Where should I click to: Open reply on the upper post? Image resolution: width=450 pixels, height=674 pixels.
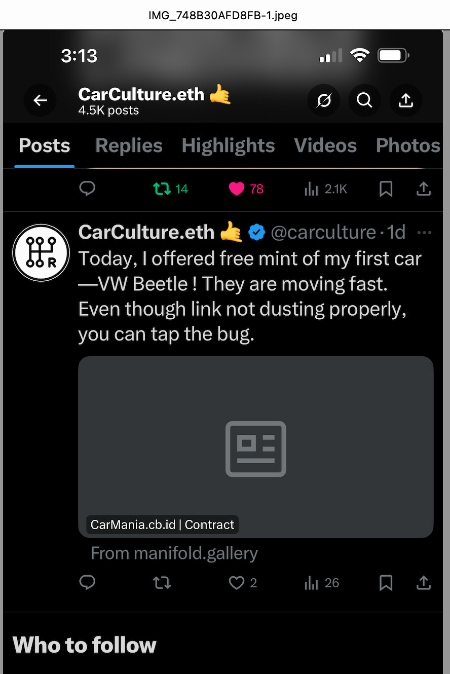[87, 189]
